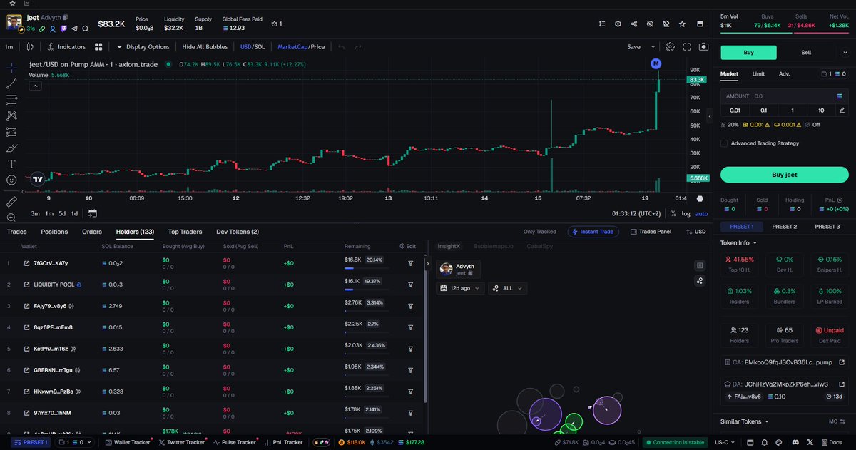The image size is (856, 450).
Task: Switch chart between USD and SOL
Action: click(x=253, y=47)
